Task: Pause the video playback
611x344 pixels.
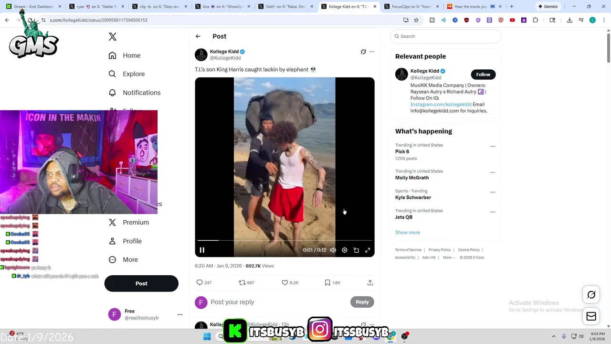Action: tap(202, 250)
